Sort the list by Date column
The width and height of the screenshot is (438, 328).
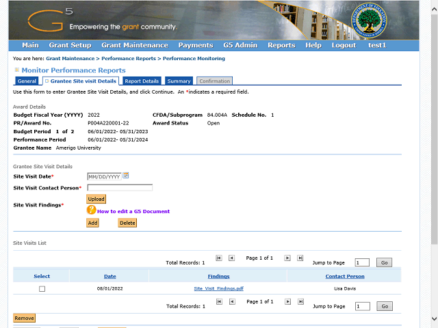tap(109, 276)
